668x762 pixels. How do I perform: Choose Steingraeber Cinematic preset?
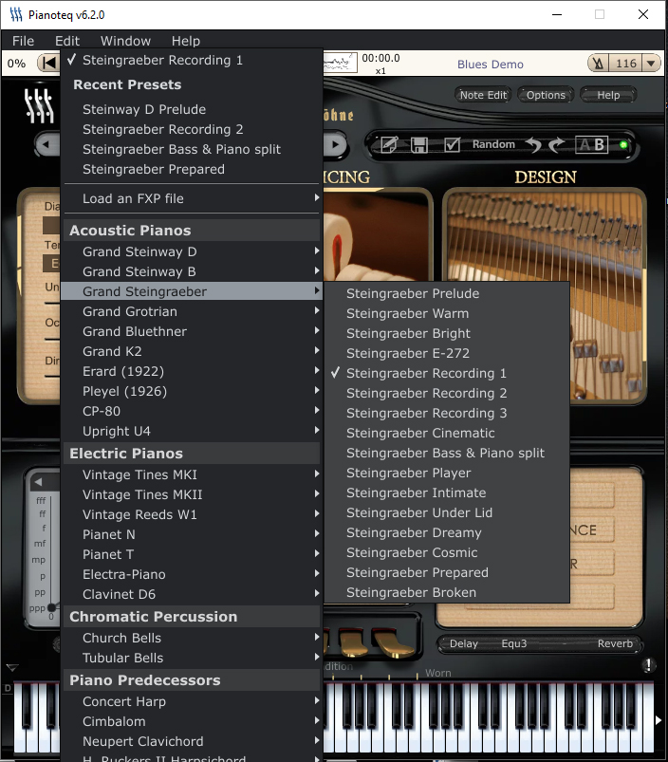(447, 433)
